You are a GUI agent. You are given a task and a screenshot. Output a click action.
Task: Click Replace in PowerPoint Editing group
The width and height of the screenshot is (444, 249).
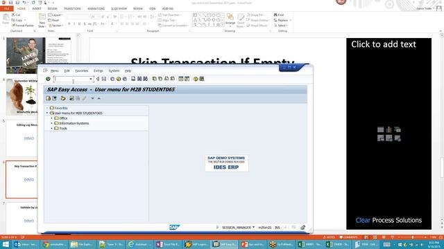click(282, 20)
